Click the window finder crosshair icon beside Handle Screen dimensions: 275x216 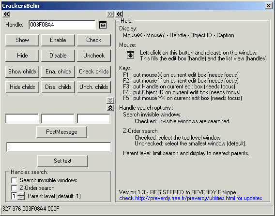[103, 25]
